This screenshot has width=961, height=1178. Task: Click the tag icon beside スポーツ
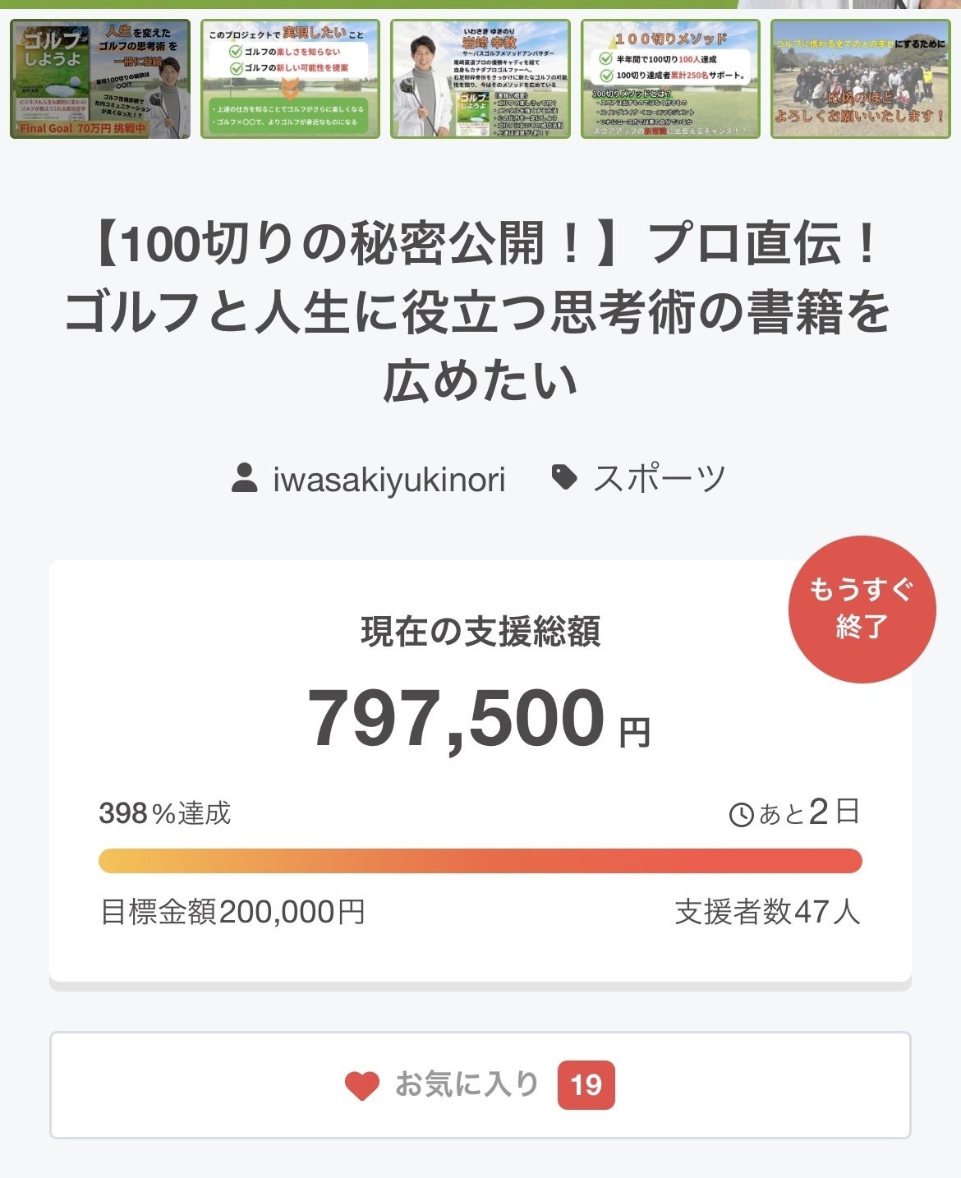click(564, 477)
